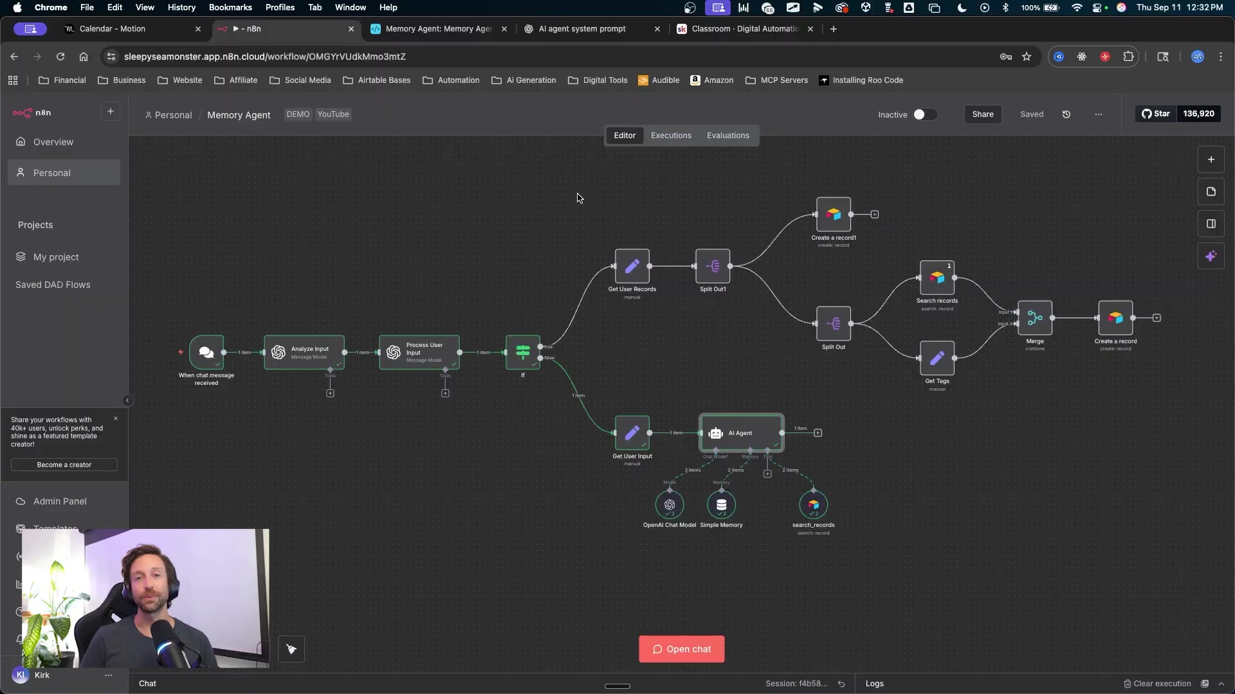Open Kirk user options menu

108,675
